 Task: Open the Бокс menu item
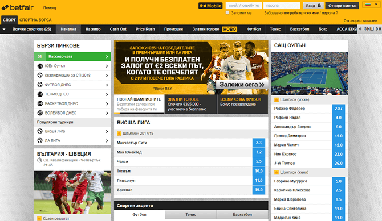tap(323, 29)
